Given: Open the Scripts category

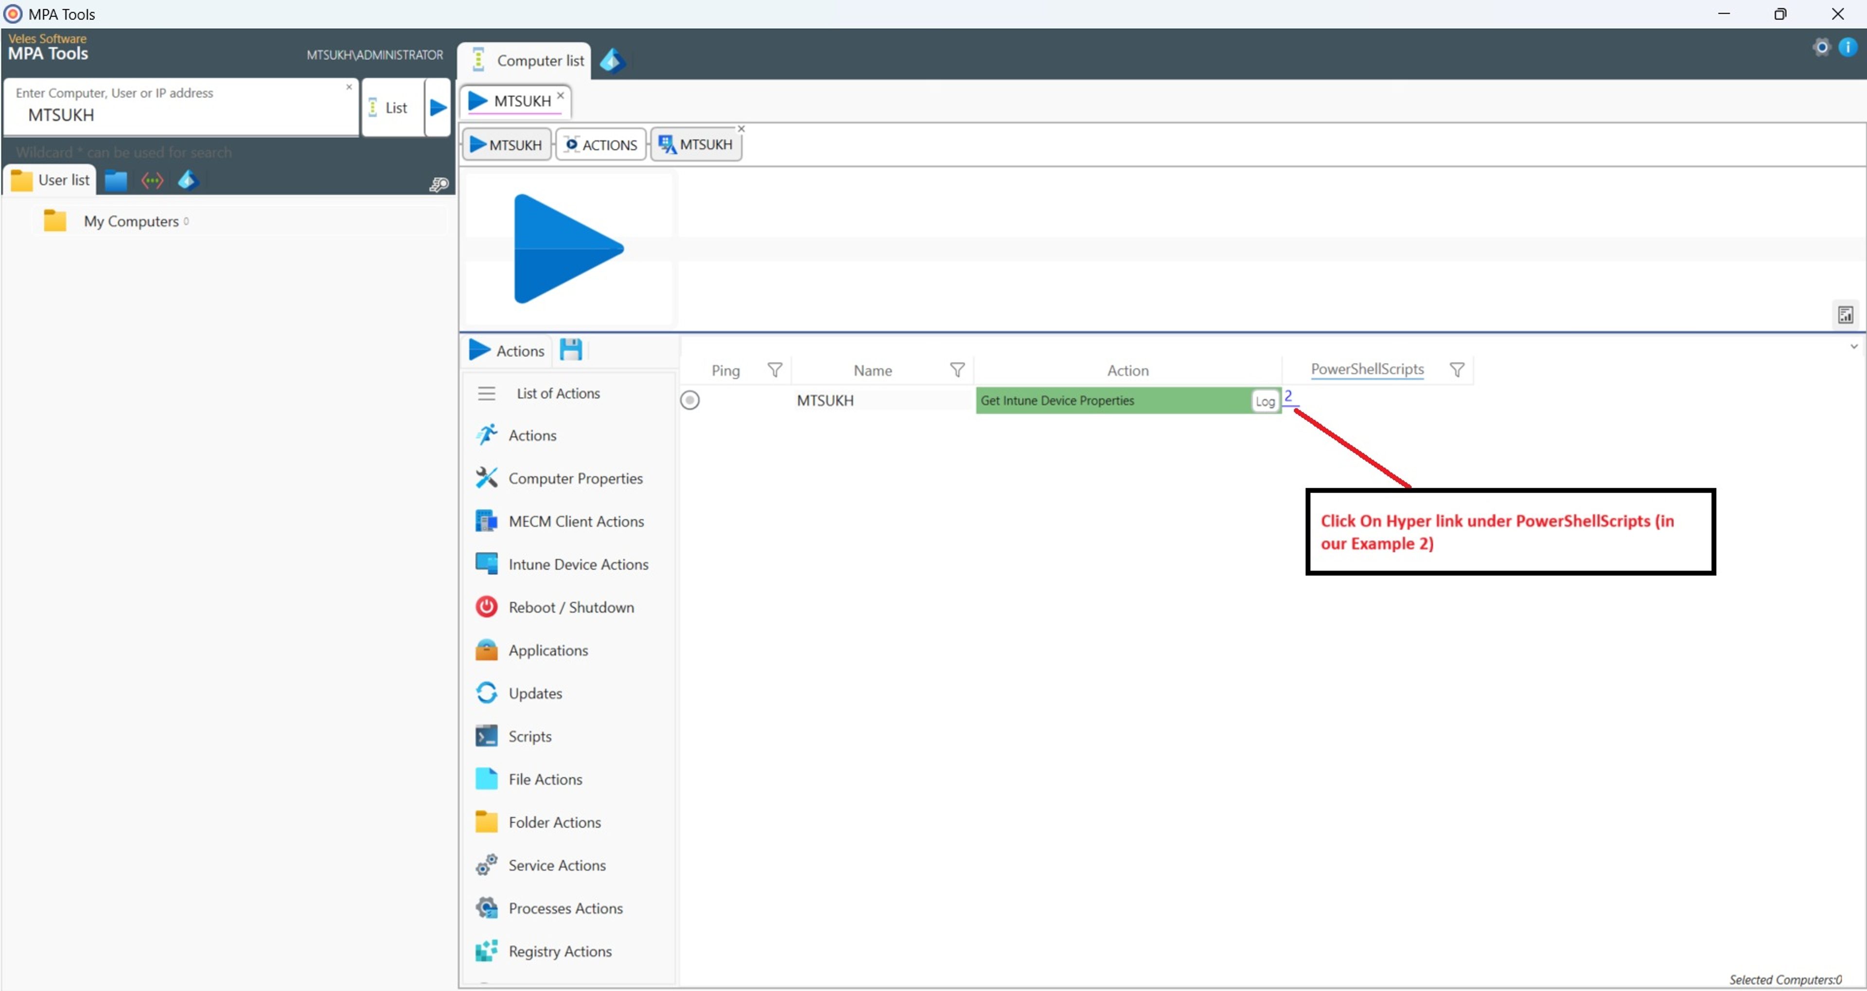Looking at the screenshot, I should (x=513, y=737).
